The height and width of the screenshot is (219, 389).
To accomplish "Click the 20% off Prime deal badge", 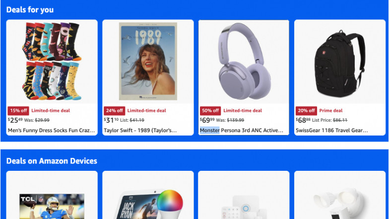I will [x=306, y=111].
